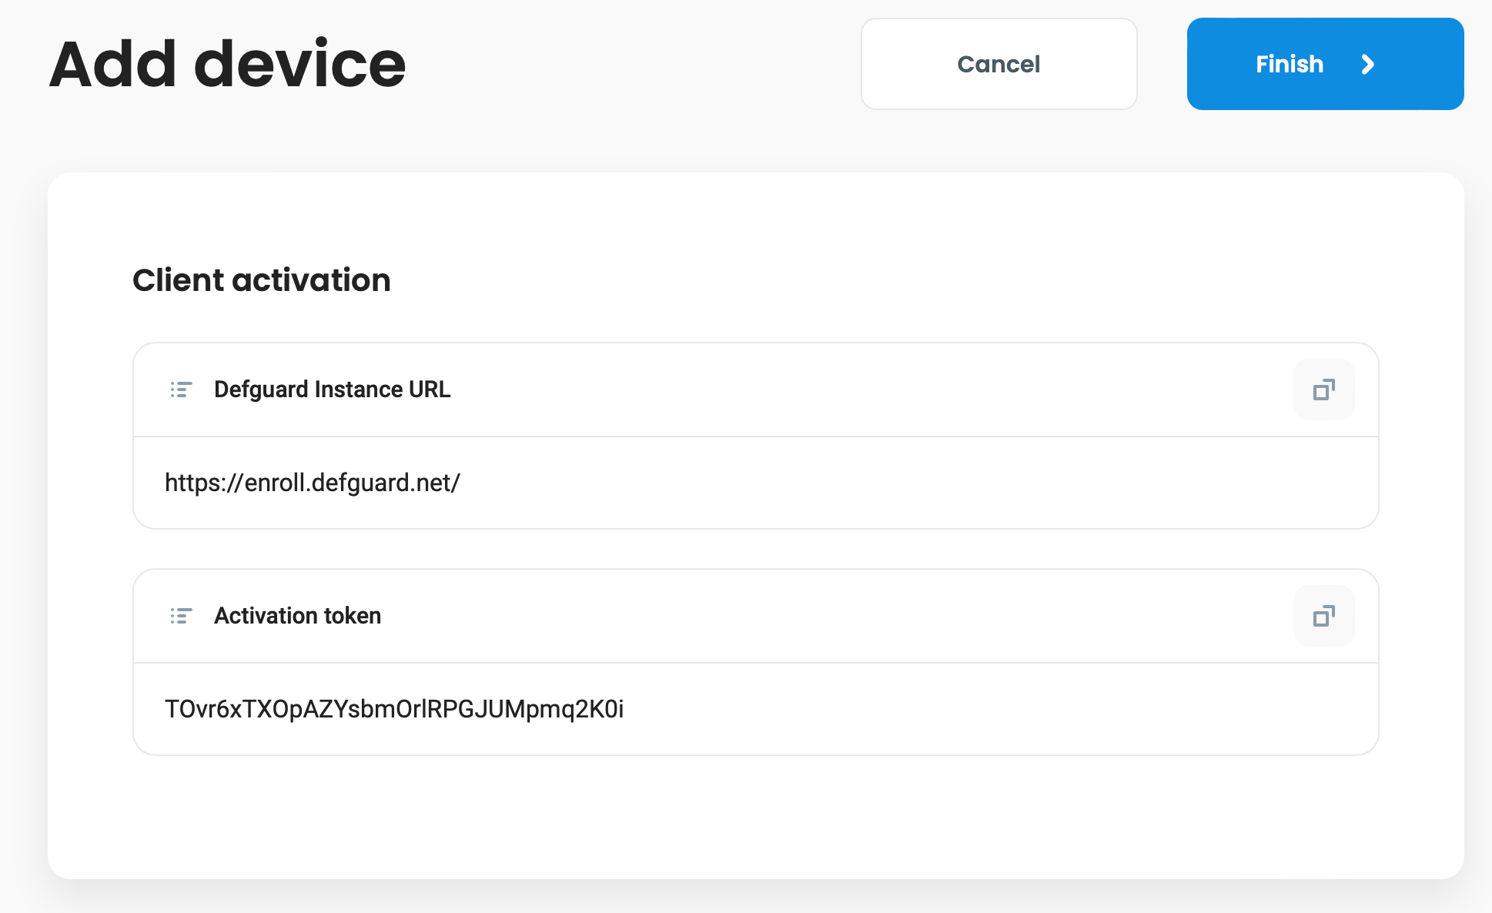Click the word "device" in the page title

pyautogui.click(x=299, y=65)
